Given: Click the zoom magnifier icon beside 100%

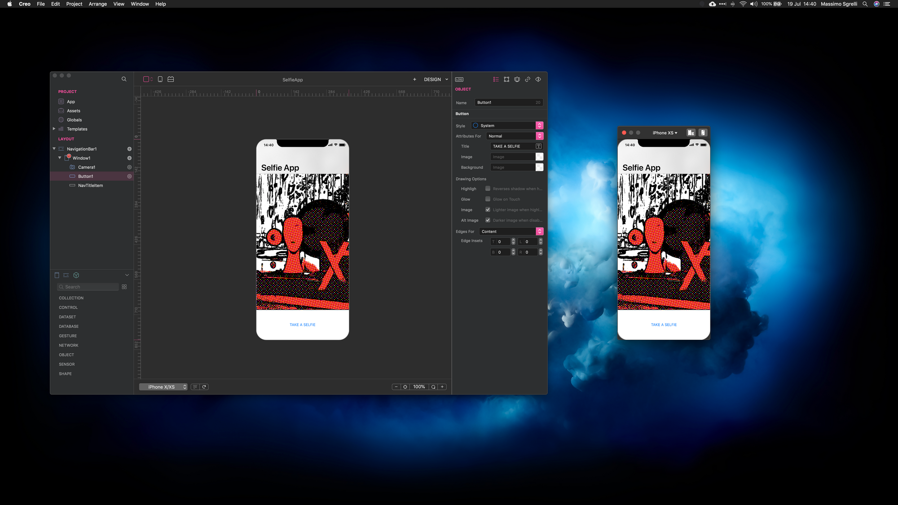Looking at the screenshot, I should (x=433, y=387).
